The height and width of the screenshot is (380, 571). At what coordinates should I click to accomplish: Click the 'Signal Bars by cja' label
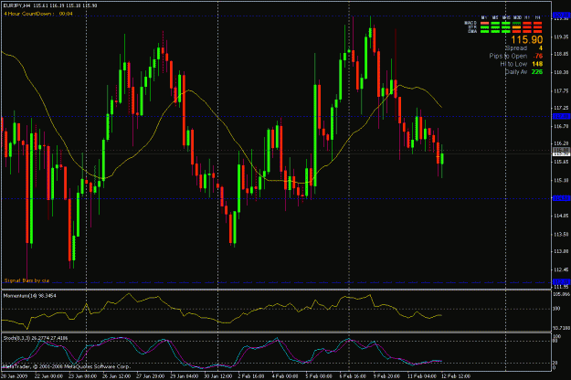26,280
